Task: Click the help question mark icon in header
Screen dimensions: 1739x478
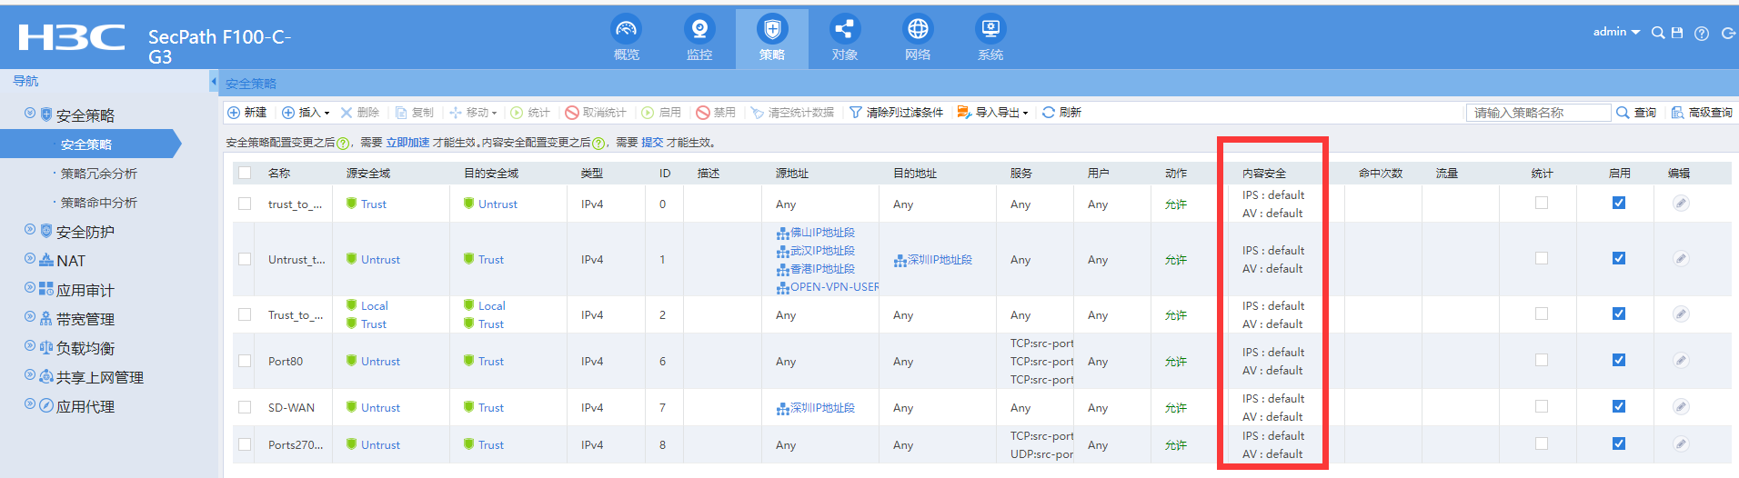Action: point(1702,34)
